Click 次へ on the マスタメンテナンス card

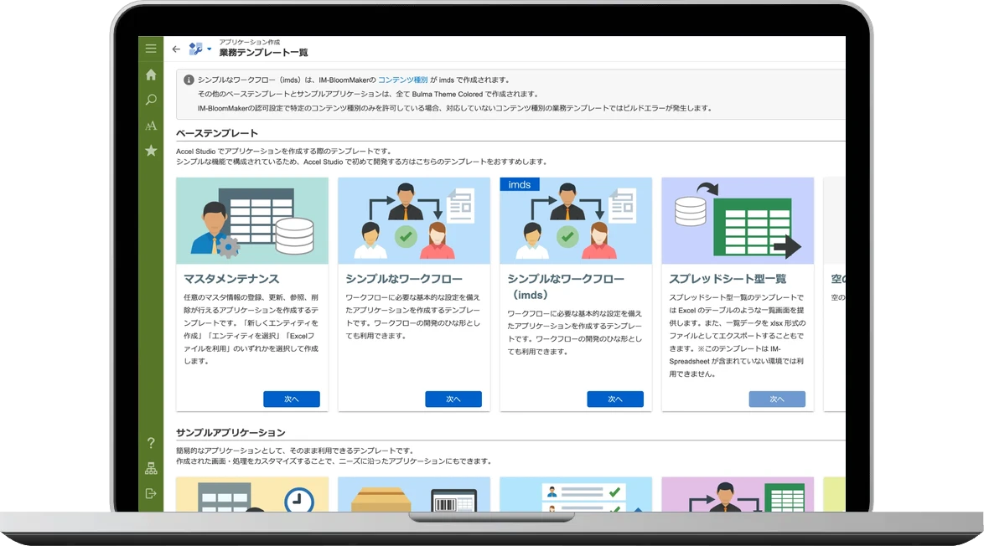coord(292,399)
